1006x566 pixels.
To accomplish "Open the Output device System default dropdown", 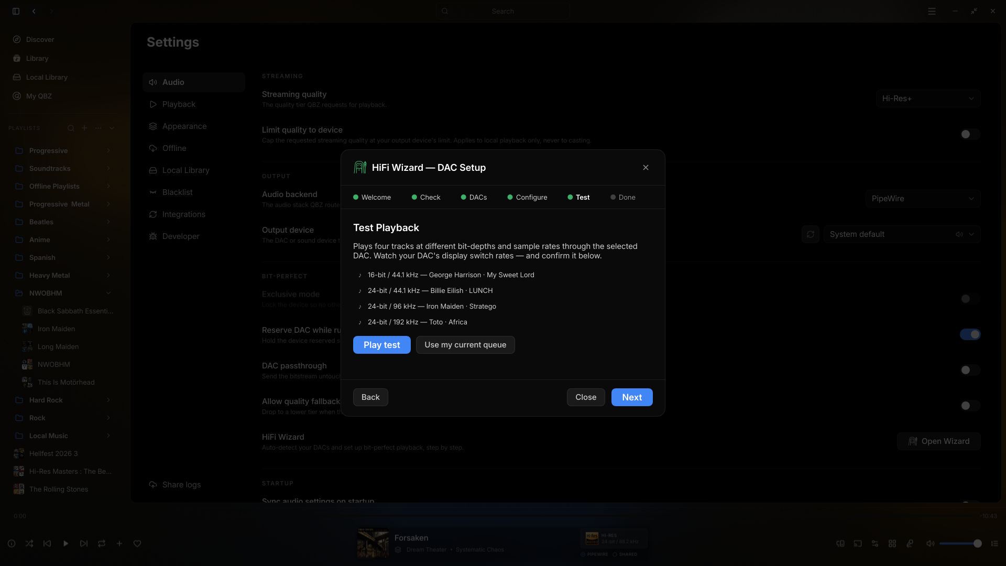I will pos(902,234).
